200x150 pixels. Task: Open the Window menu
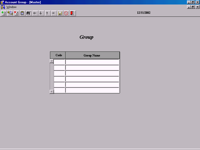coord(11,7)
